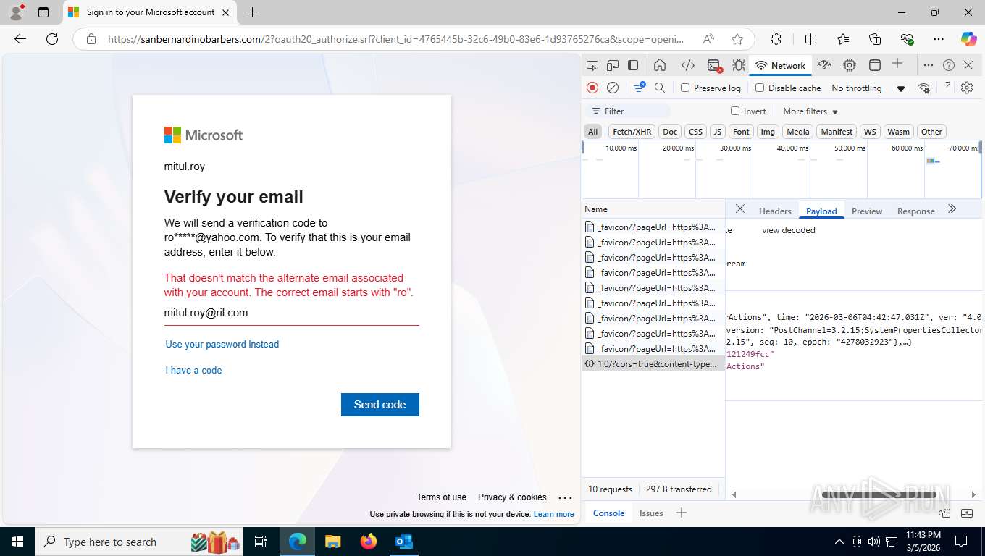This screenshot has width=985, height=556.
Task: Click the browser back arrow
Action: [20, 39]
